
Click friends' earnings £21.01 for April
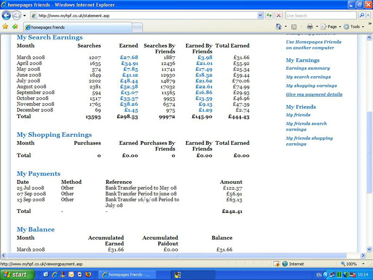(x=204, y=63)
